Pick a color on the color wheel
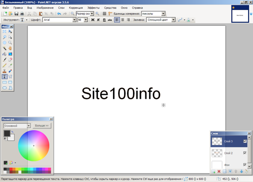This screenshot has width=253, height=182. (34, 146)
